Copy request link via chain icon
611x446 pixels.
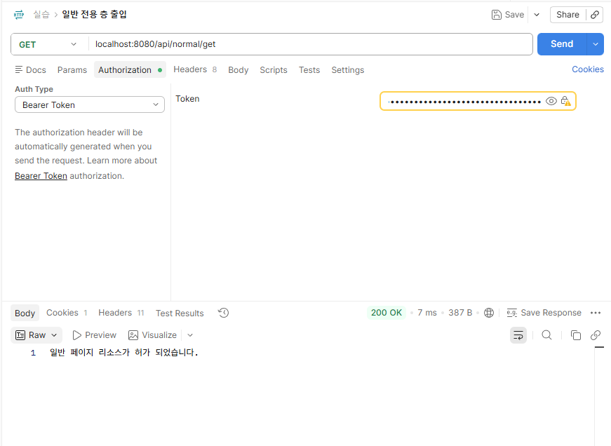[595, 15]
